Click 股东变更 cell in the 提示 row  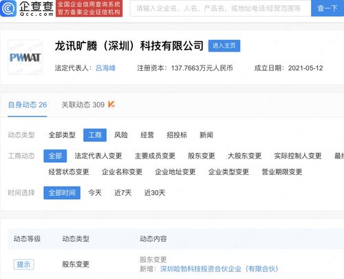(x=76, y=265)
